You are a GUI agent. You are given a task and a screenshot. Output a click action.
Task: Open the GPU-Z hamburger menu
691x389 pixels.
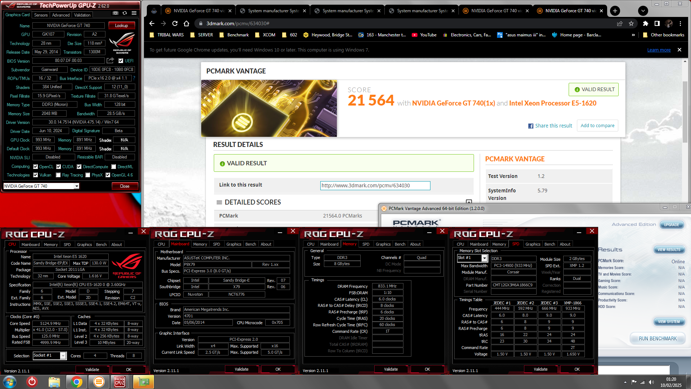click(134, 13)
